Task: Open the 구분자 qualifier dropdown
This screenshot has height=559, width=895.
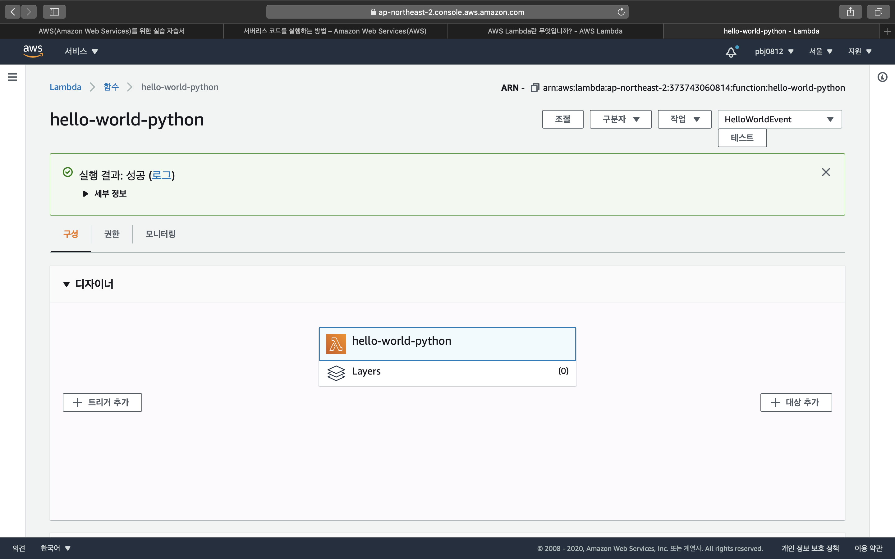Action: 620,120
